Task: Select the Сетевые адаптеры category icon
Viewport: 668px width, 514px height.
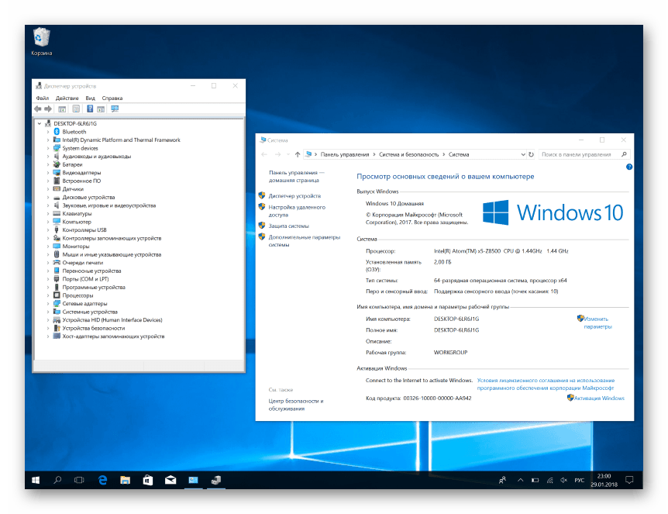Action: (57, 303)
